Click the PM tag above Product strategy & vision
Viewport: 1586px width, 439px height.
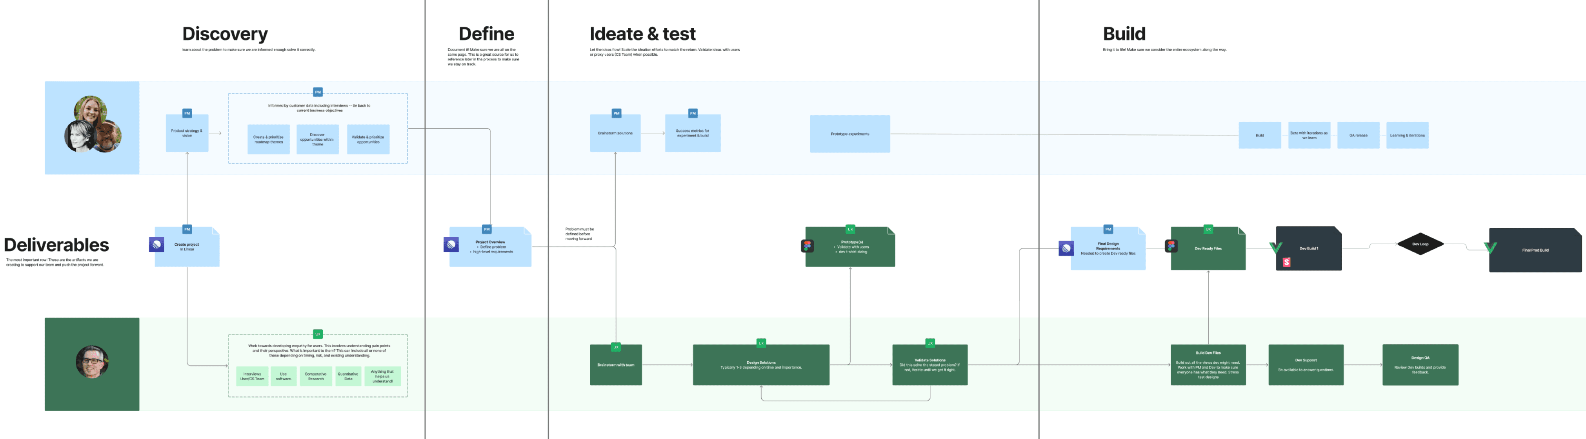click(187, 113)
